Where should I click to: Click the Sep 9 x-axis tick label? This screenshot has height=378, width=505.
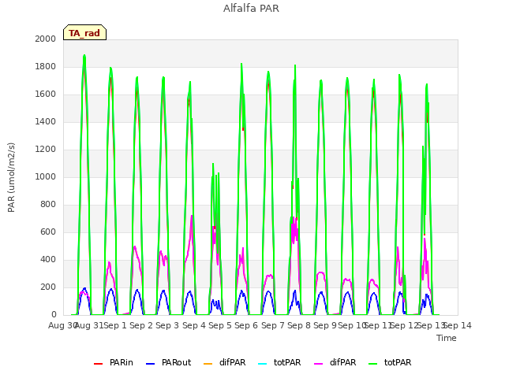pos(325,325)
